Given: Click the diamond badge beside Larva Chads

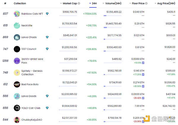Looking at the screenshot, I should point(47,37).
